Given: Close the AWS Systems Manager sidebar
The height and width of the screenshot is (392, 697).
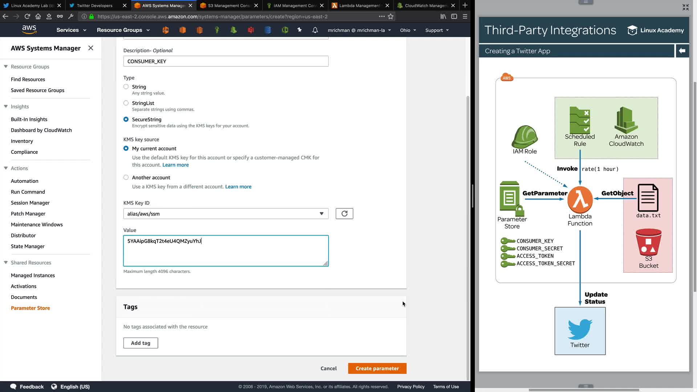Looking at the screenshot, I should click(91, 48).
